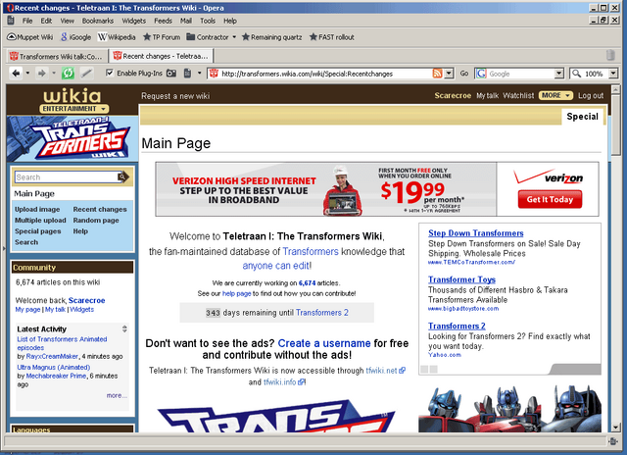Toggle the Enable Plug-Ins checkbox
This screenshot has height=455, width=627.
click(109, 73)
